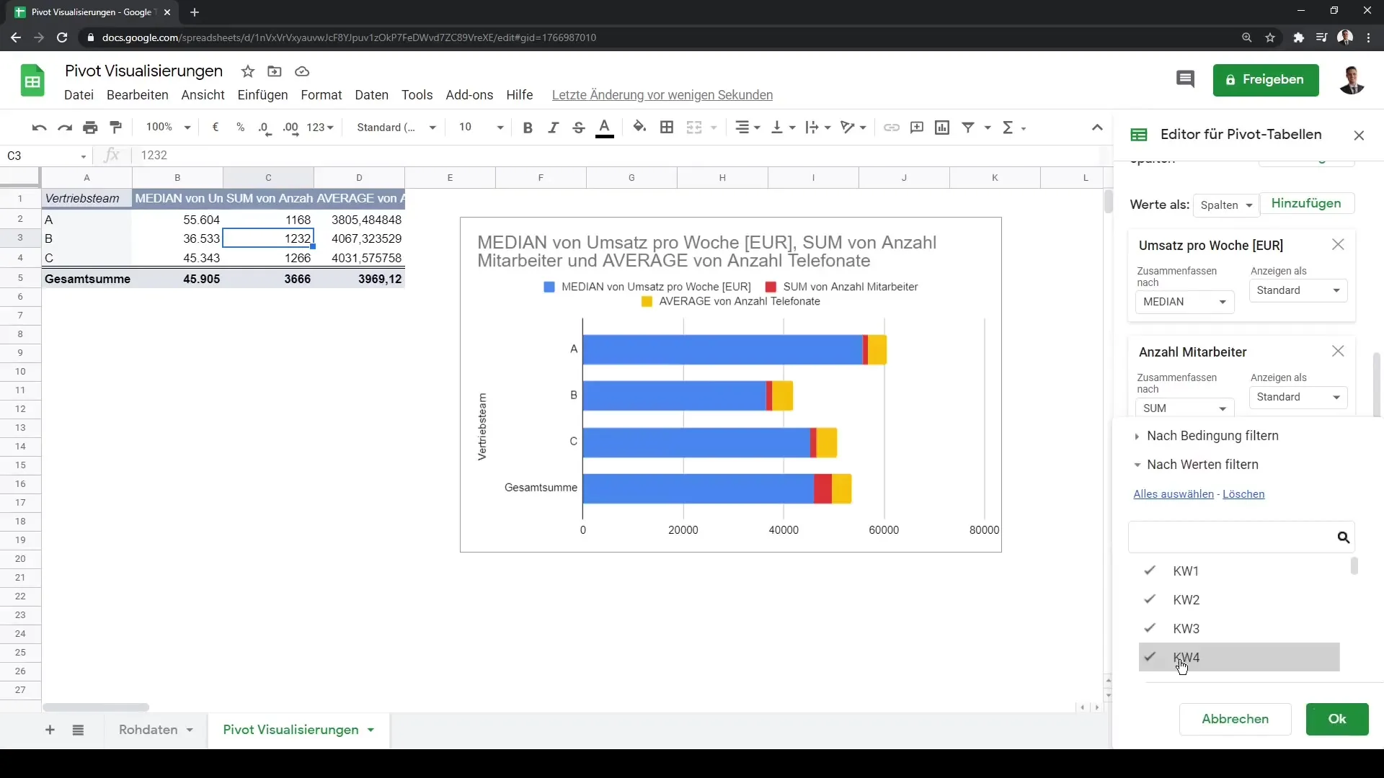Open the SUM summarize dropdown
1384x778 pixels.
1184,408
